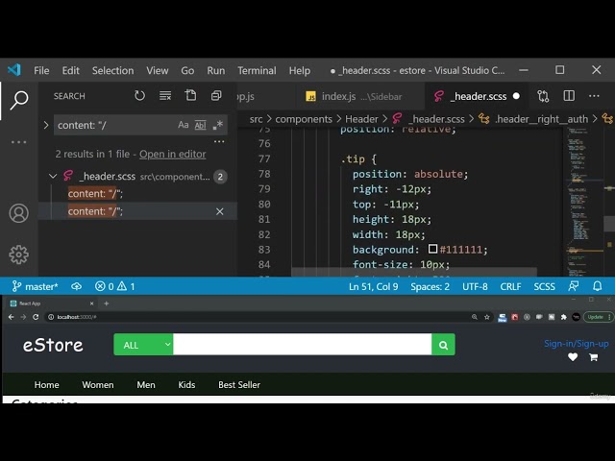This screenshot has height=461, width=615.
Task: Click the Header folder breadcrumb
Action: [361, 119]
